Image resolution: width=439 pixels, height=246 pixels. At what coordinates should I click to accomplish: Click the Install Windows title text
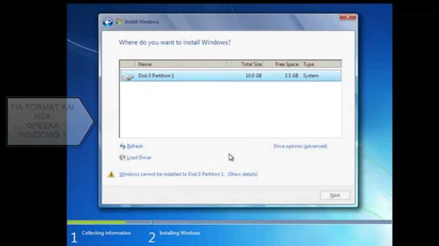[x=142, y=22]
